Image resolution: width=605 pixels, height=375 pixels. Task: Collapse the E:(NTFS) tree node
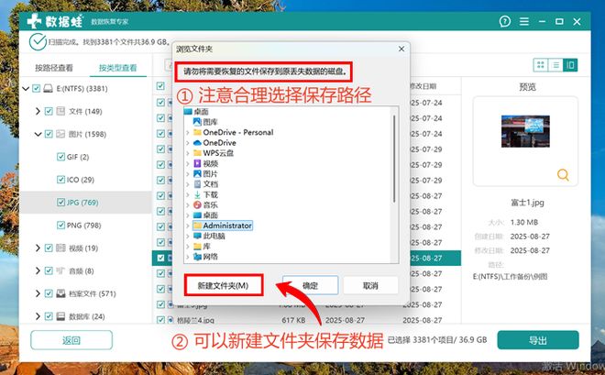pyautogui.click(x=26, y=89)
